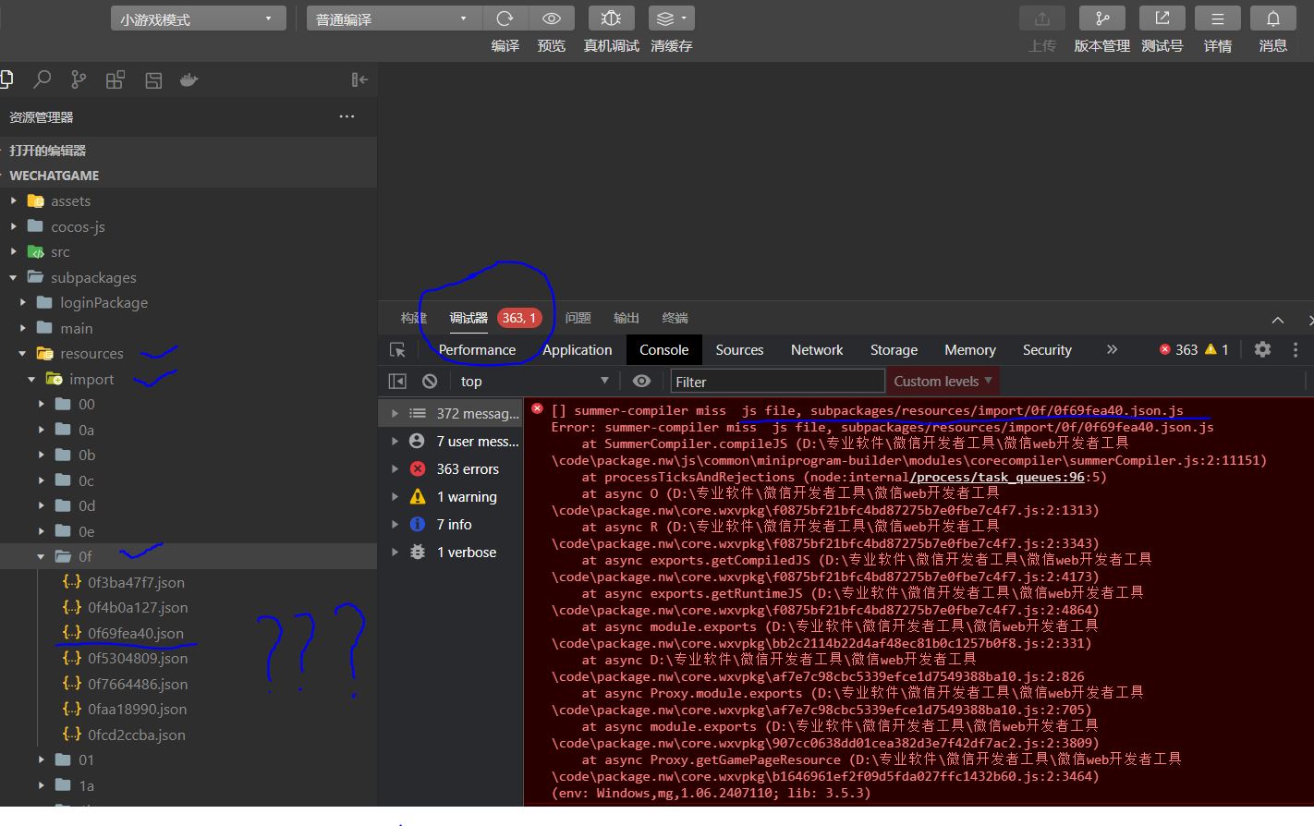Click the yellow warning count indicator
The width and height of the screenshot is (1314, 826).
click(x=1216, y=349)
